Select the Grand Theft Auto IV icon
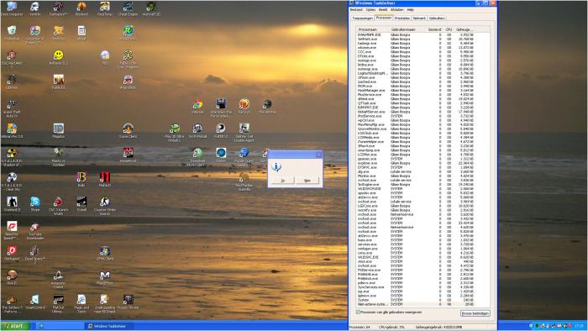The width and height of the screenshot is (588, 331). 12,108
